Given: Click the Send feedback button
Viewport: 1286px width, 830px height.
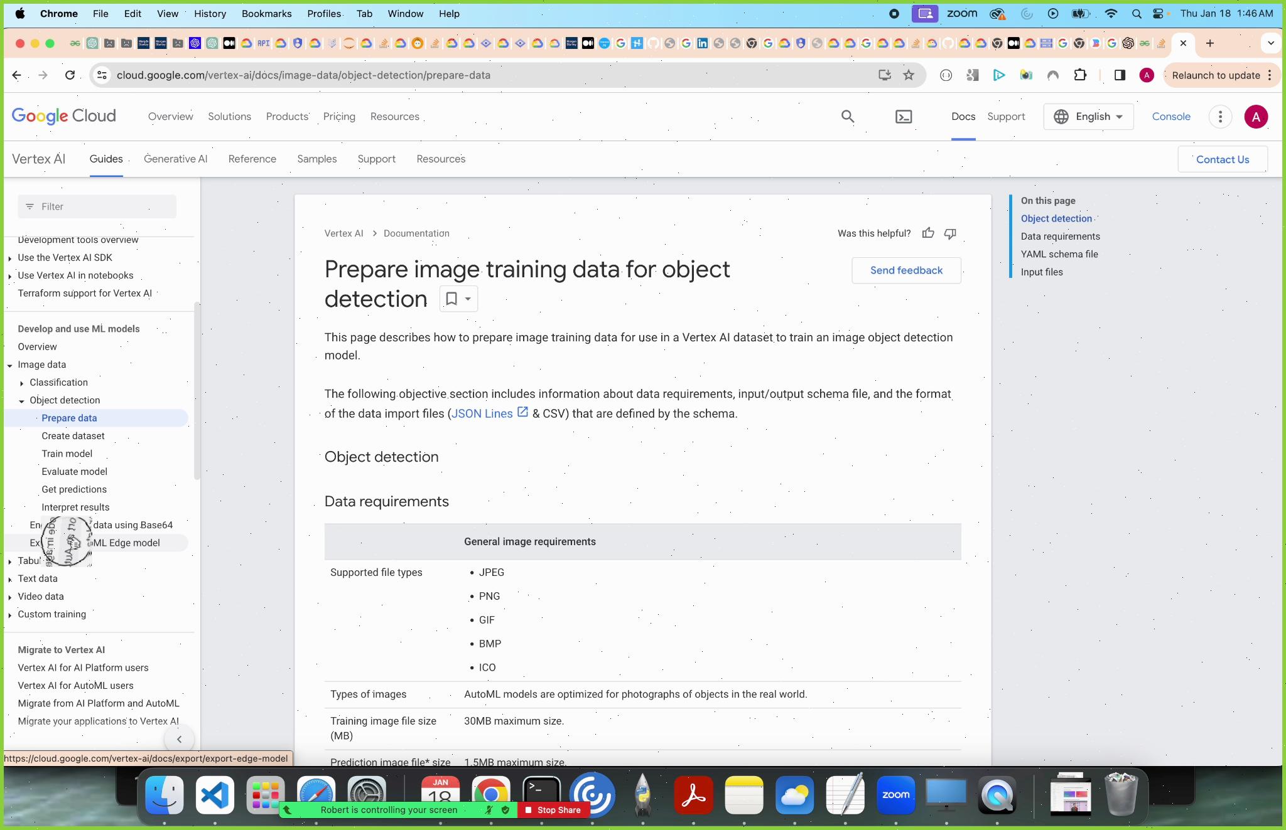Looking at the screenshot, I should pyautogui.click(x=906, y=270).
